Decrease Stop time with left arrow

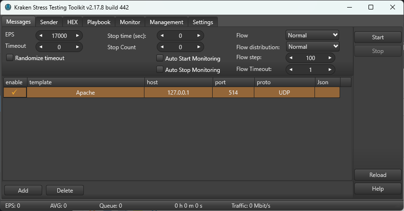pos(162,35)
